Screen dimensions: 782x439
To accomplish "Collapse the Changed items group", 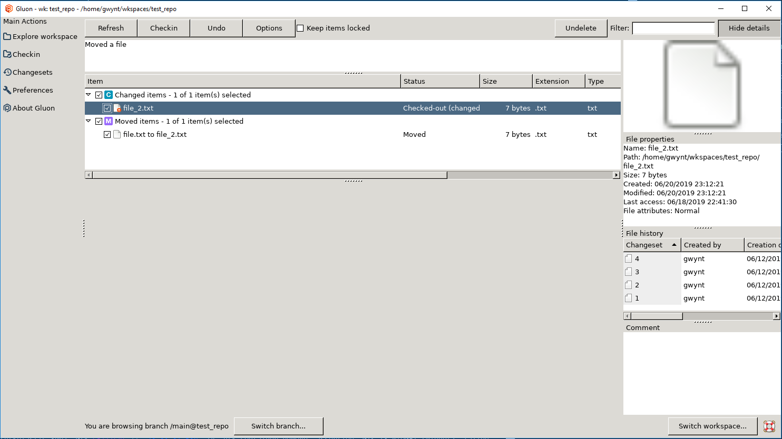I will click(x=88, y=95).
